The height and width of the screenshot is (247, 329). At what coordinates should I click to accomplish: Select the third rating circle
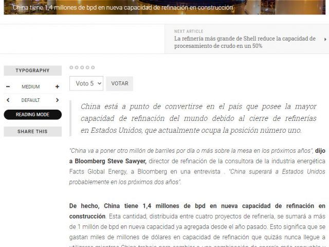pos(82,67)
